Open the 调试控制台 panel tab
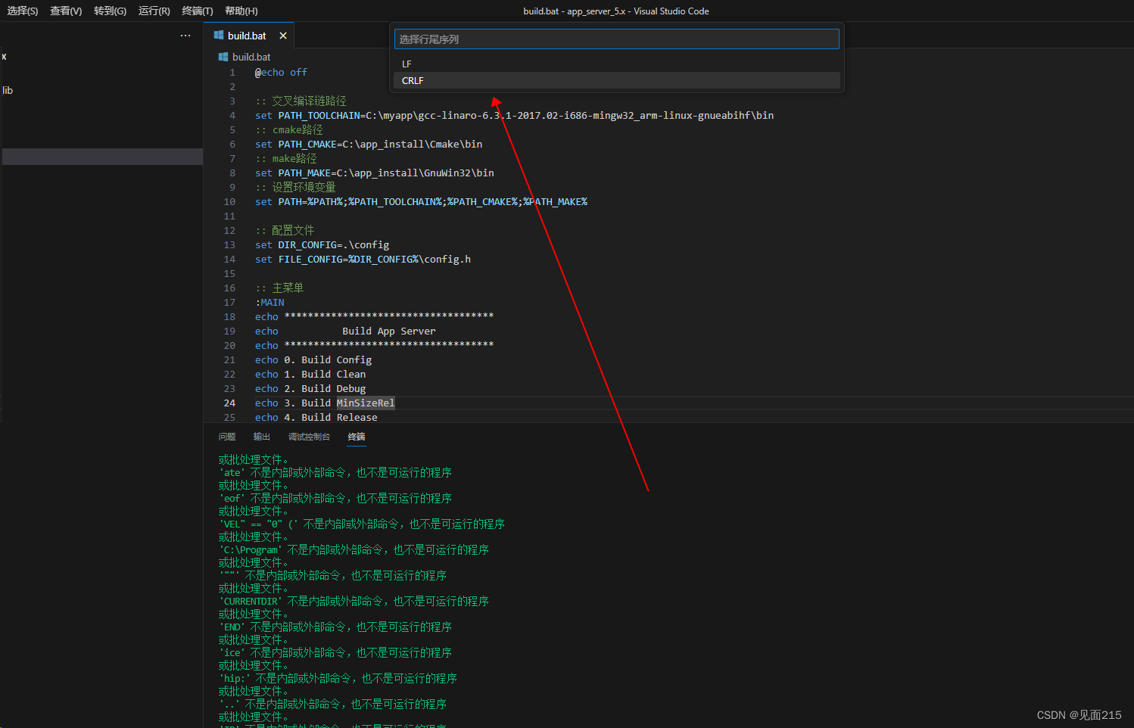Viewport: 1134px width, 728px height. click(309, 437)
